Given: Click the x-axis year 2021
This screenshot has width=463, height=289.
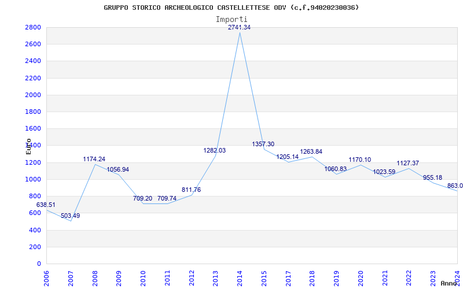Looking at the screenshot, I should point(385,278).
